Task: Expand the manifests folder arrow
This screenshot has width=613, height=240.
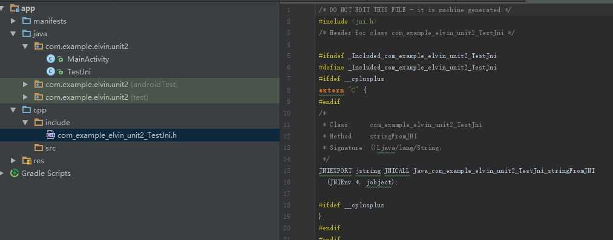Action: coord(13,21)
